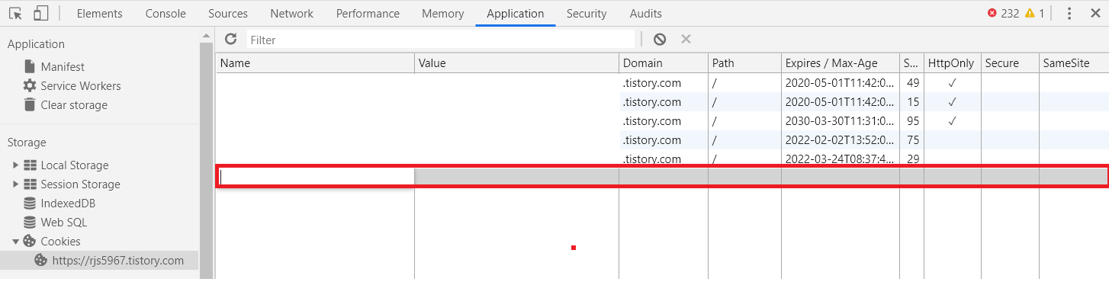Click the 2022-03-24T08:37 expiry cell

pos(840,159)
